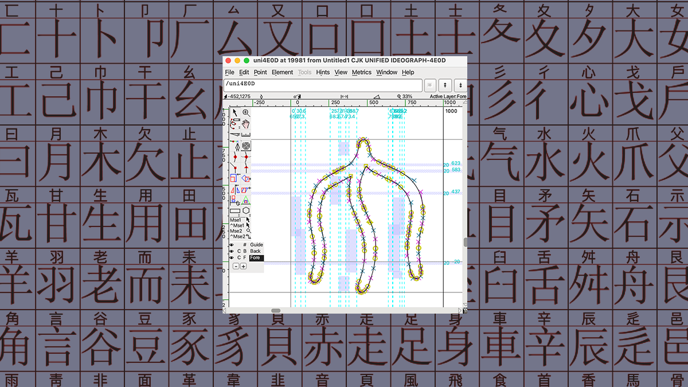Click the glyph name input field

323,84
